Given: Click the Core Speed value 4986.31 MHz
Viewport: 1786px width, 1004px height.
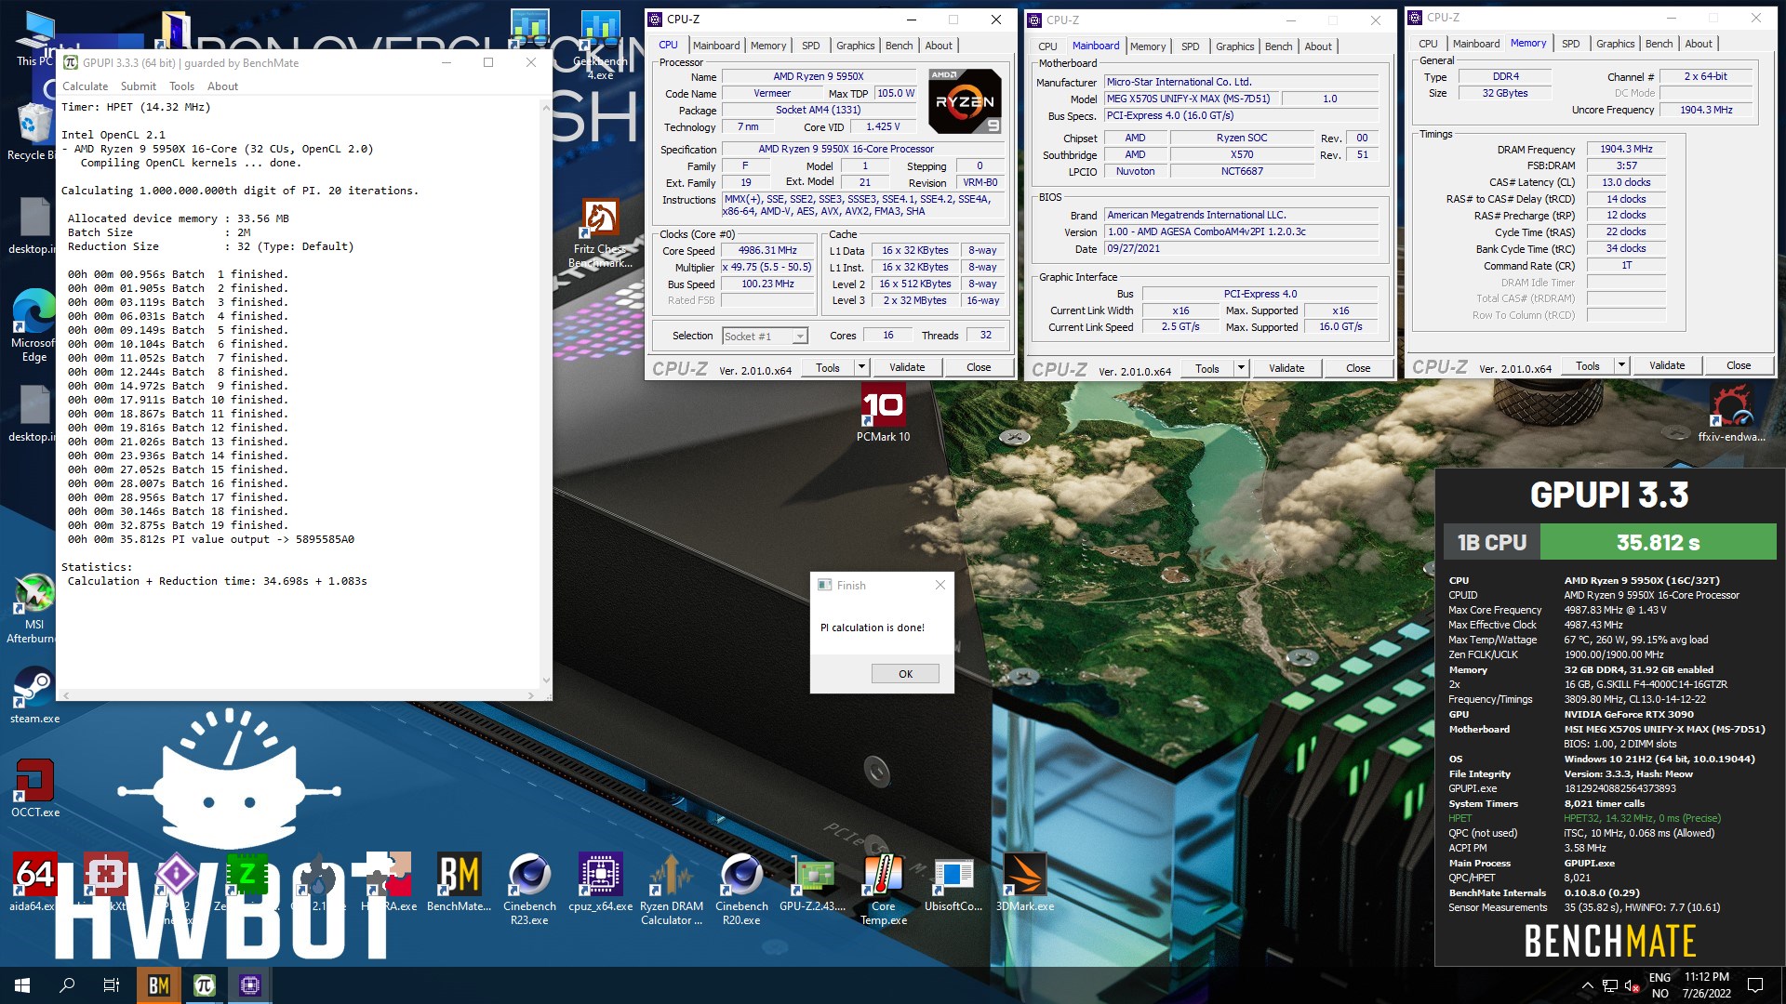Looking at the screenshot, I should (767, 251).
